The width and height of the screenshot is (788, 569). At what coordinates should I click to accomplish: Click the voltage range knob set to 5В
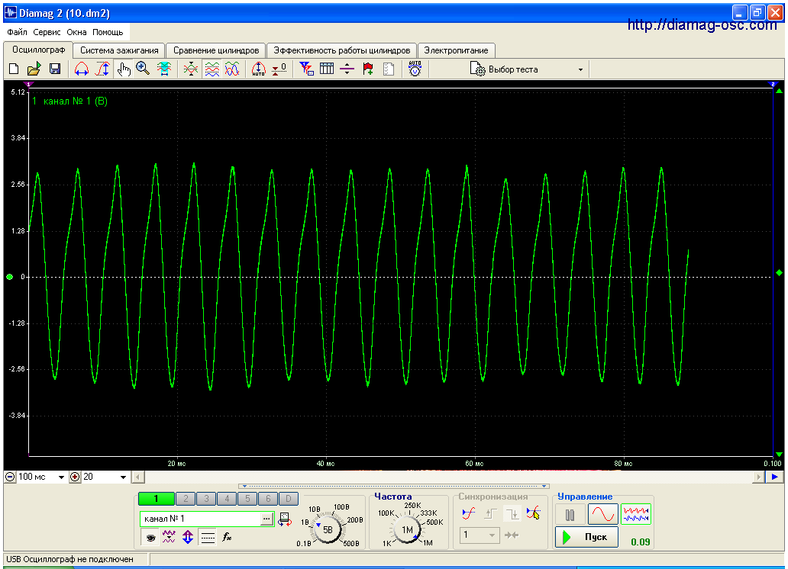click(x=328, y=529)
